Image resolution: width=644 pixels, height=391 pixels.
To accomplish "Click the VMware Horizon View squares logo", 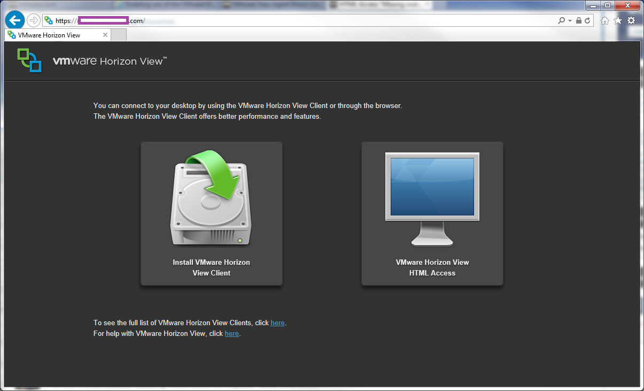I will (x=29, y=60).
